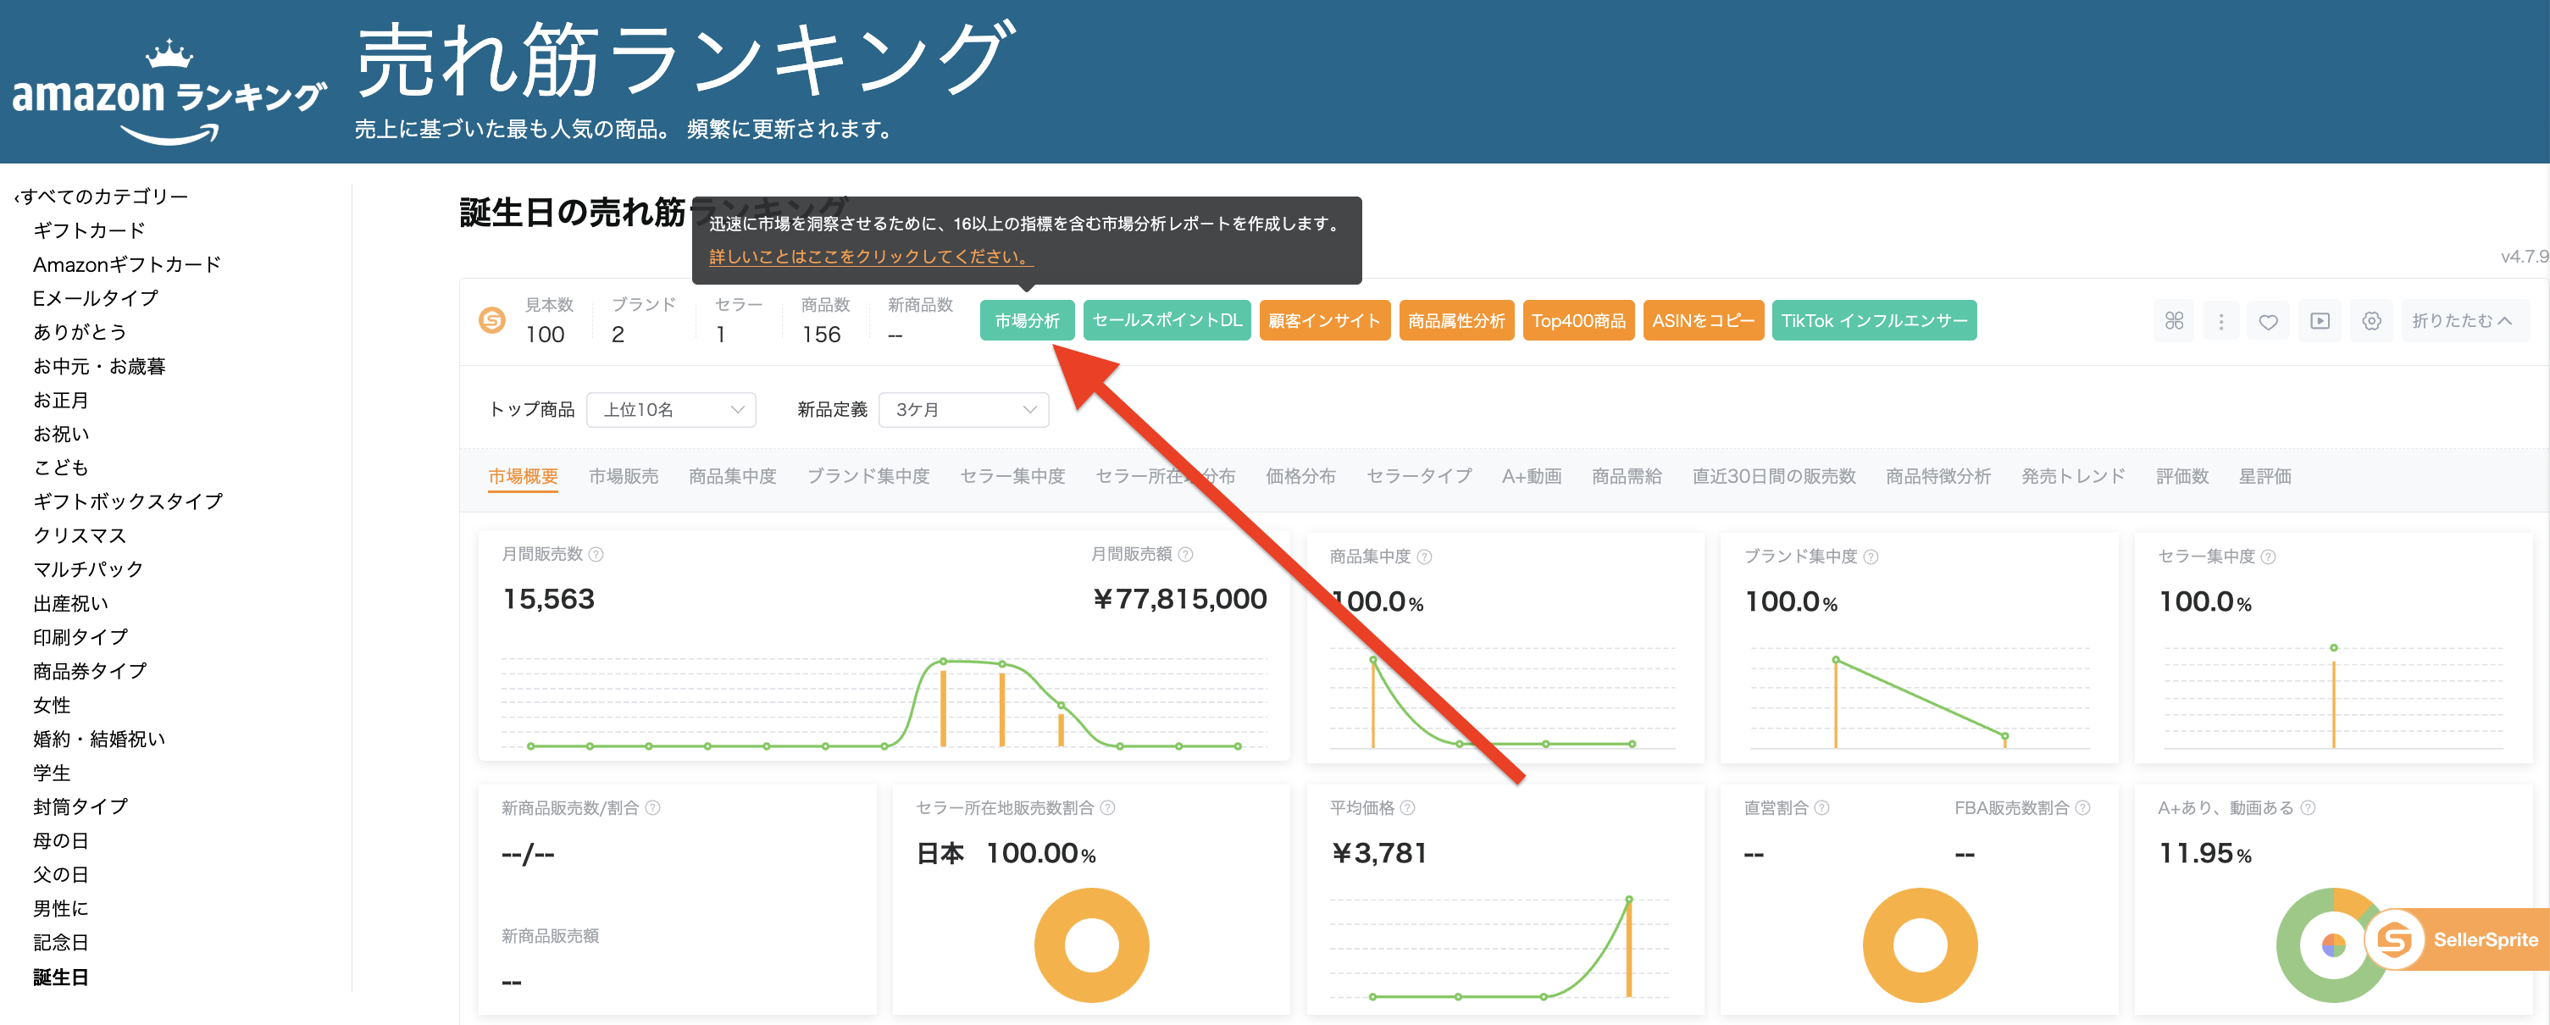
Task: Open the ギフトカード category link
Action: coord(89,230)
